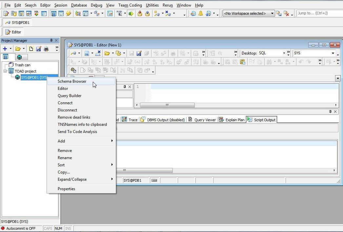This screenshot has height=232, width=343.
Task: Open the dropdown arrow beside the blue plus icon
Action: point(10,49)
